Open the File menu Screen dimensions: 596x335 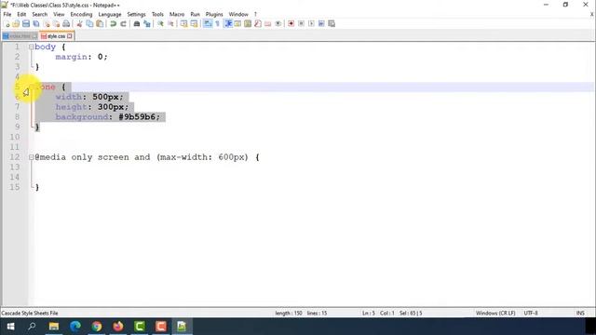pos(7,15)
